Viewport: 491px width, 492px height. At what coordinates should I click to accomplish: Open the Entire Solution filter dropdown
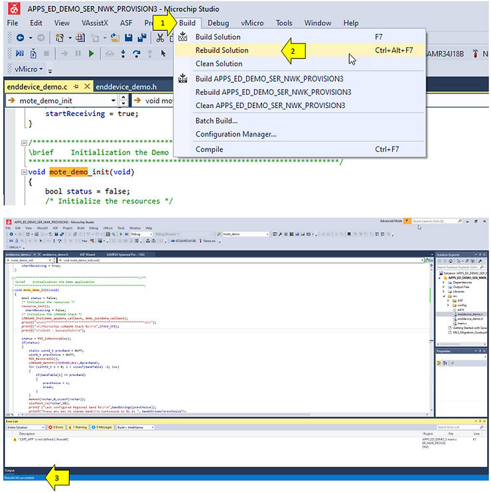point(25,428)
